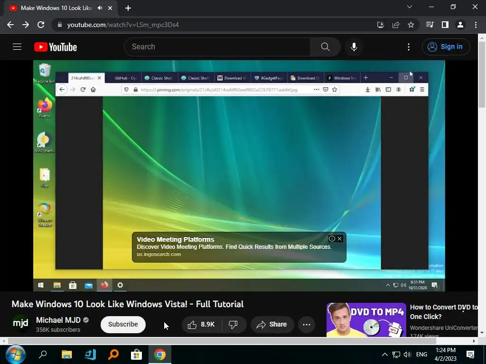Share the video
This screenshot has width=486, height=364.
272,324
